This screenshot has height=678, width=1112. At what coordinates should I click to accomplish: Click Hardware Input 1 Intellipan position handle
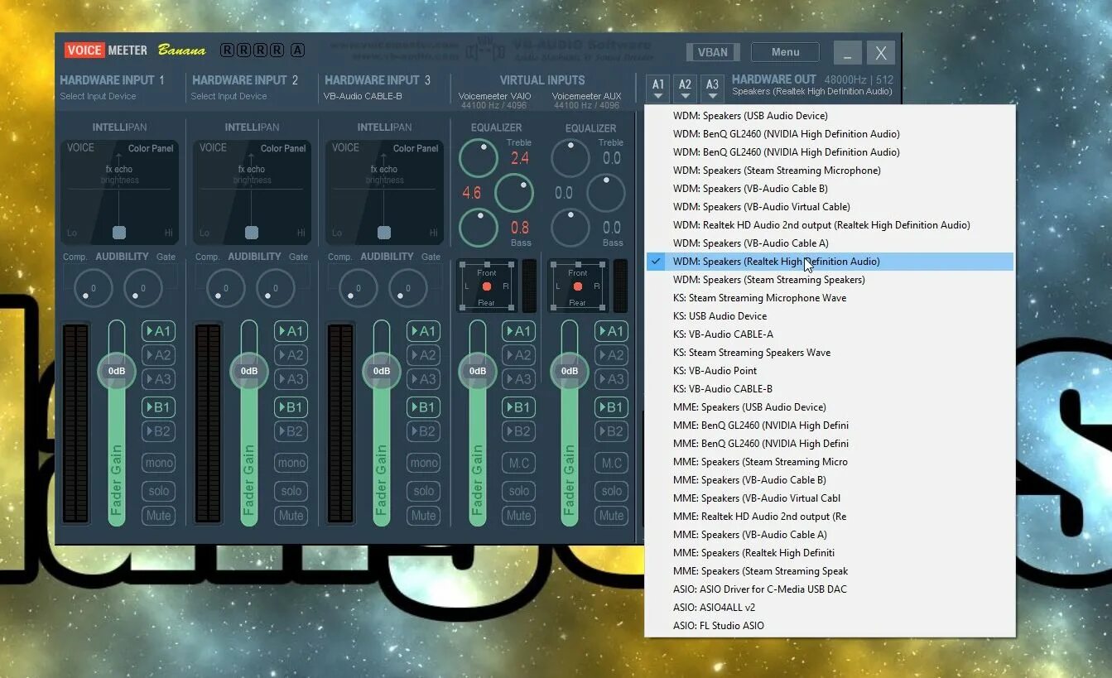(119, 233)
